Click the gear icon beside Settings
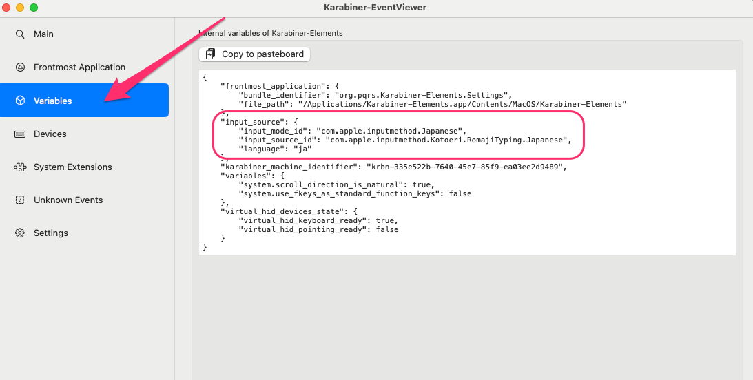This screenshot has height=380, width=753. (x=20, y=233)
